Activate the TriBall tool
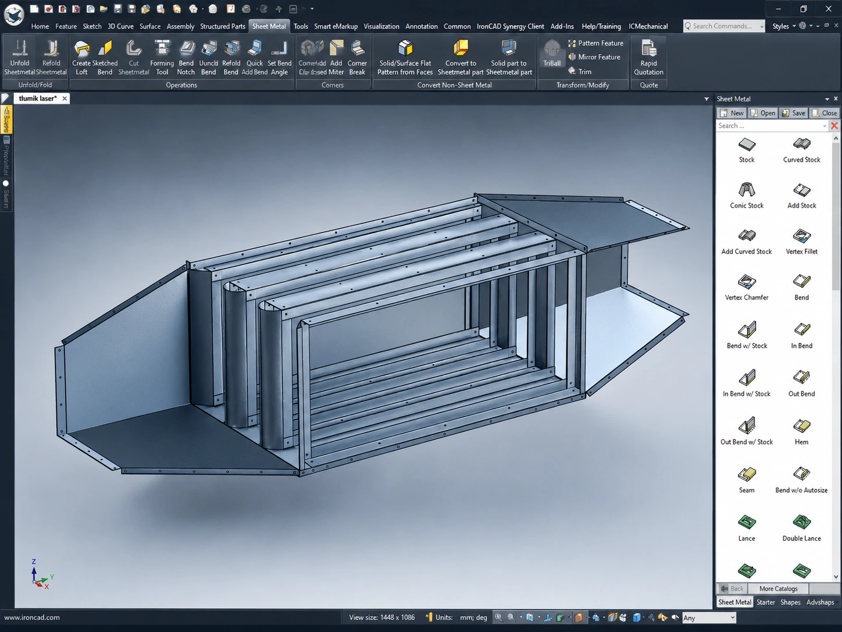Image resolution: width=842 pixels, height=632 pixels. [552, 54]
